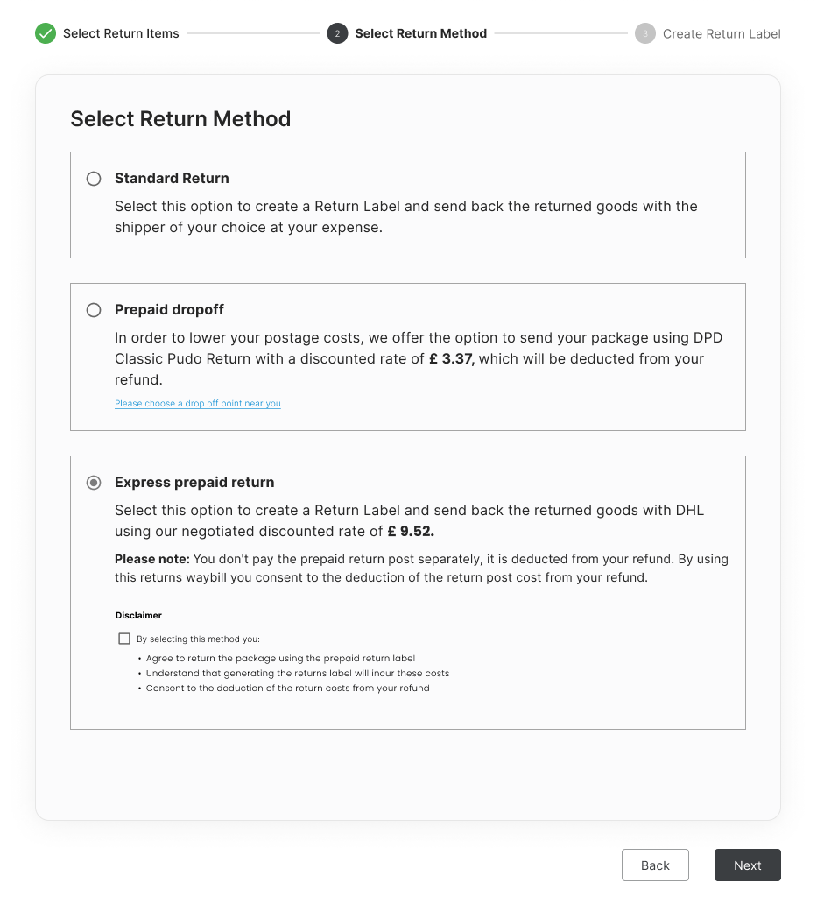This screenshot has width=824, height=897.
Task: Click the £ 3.37 discounted rate text
Action: click(452, 358)
